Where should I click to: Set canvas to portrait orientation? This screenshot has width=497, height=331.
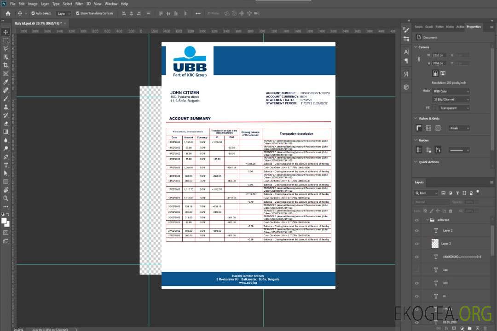click(x=435, y=73)
